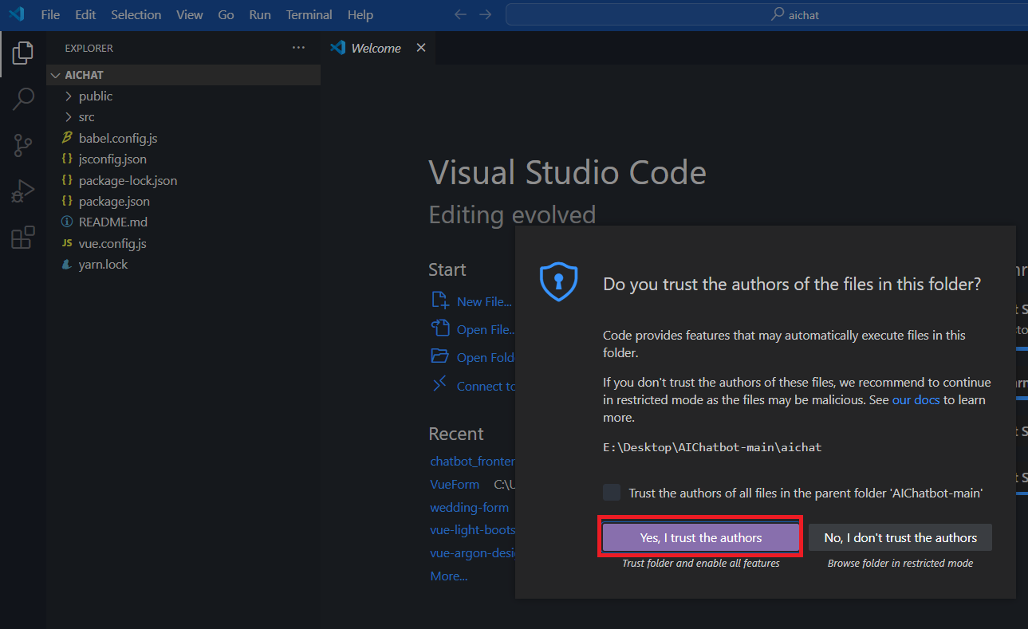Select the Welcome tab
Image resolution: width=1028 pixels, height=629 pixels.
(378, 48)
